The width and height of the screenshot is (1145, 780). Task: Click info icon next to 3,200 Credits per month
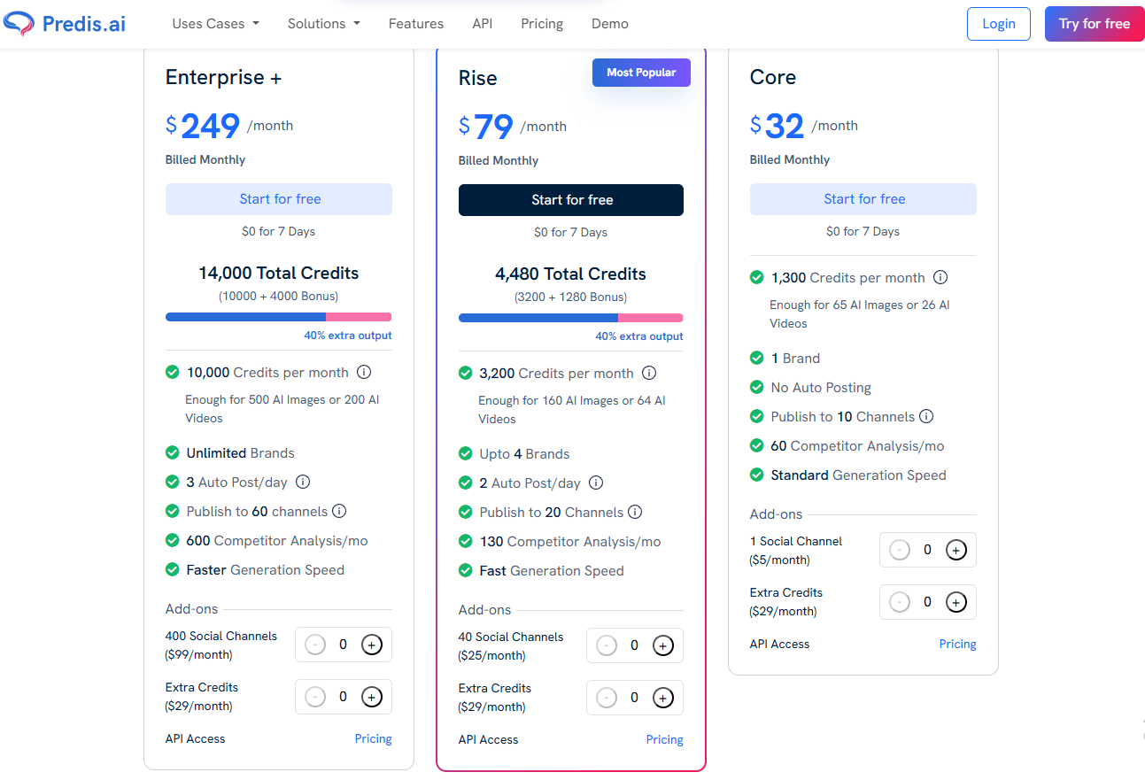pyautogui.click(x=649, y=373)
